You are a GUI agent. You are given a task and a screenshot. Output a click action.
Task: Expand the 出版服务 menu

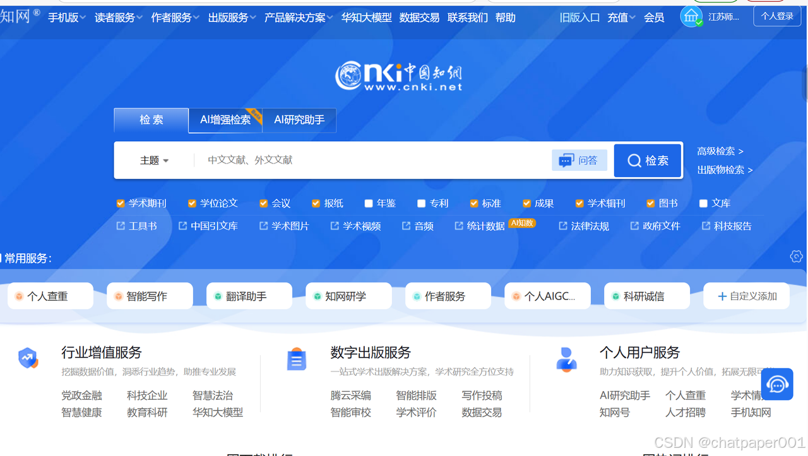click(x=232, y=18)
